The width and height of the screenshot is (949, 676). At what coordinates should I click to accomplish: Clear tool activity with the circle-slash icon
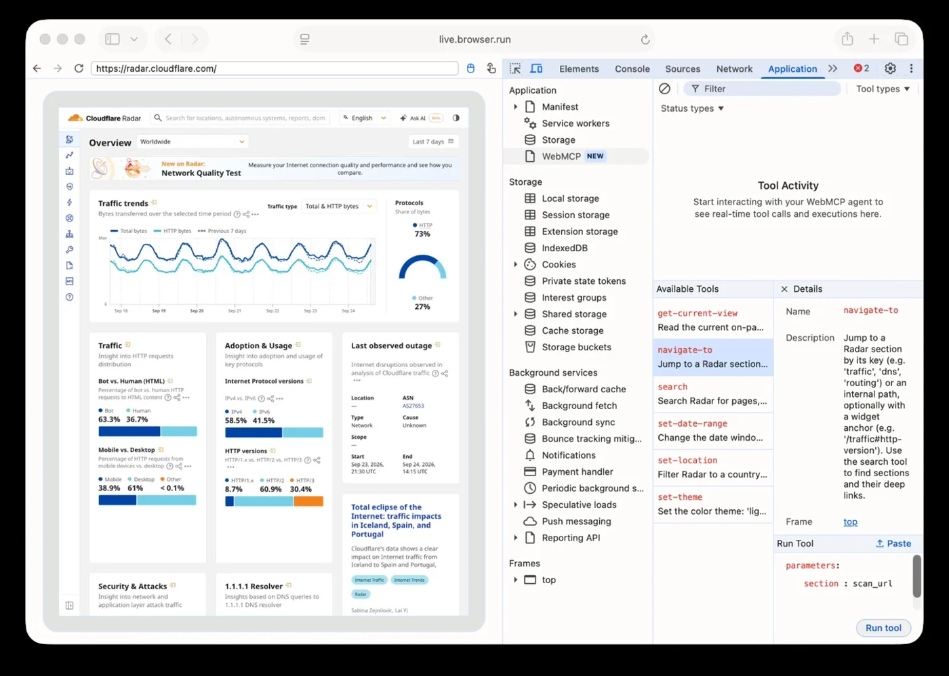point(665,89)
